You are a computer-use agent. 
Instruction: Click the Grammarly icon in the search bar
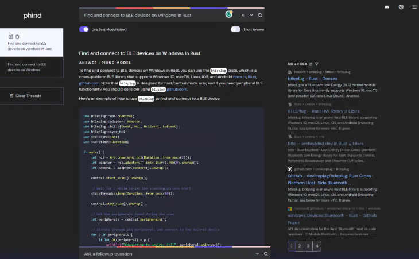coord(229,14)
